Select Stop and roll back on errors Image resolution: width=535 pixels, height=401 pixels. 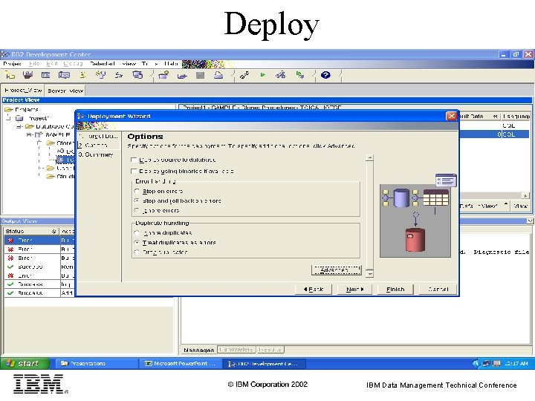pos(137,200)
